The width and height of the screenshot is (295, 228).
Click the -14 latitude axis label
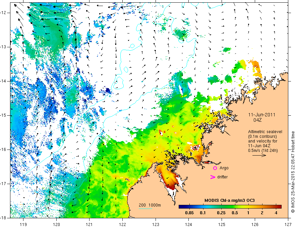coord(4,81)
